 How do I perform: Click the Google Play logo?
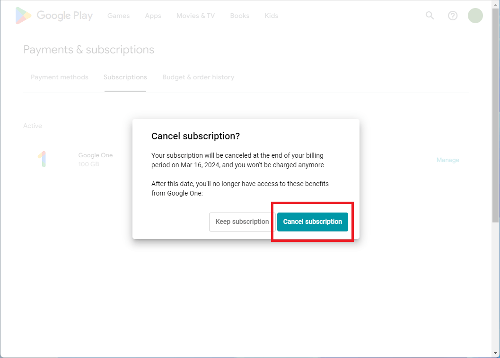pyautogui.click(x=53, y=16)
